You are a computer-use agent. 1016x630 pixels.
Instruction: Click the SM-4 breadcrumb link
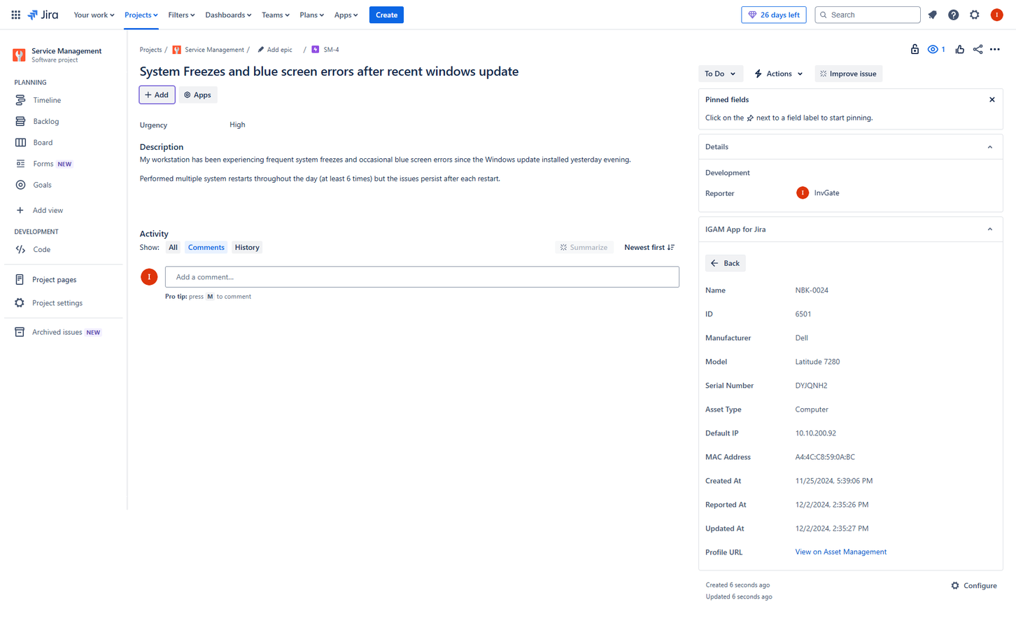(x=331, y=50)
